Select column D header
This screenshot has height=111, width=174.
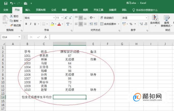coord(70,44)
